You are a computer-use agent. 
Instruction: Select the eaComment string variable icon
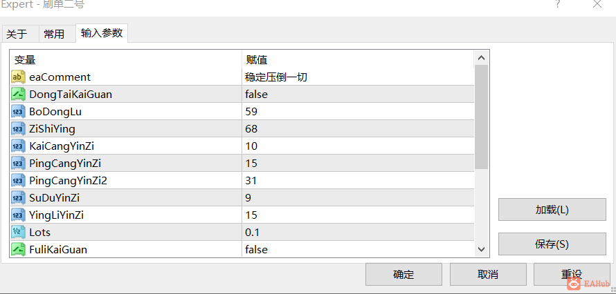click(x=18, y=77)
